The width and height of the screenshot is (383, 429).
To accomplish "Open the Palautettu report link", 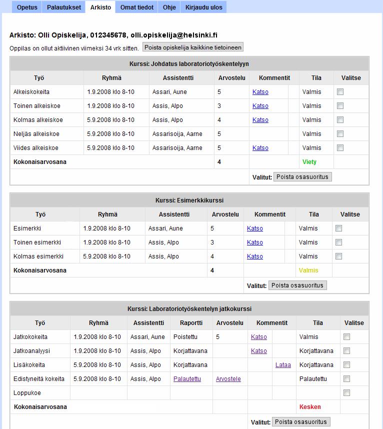I will 187,378.
